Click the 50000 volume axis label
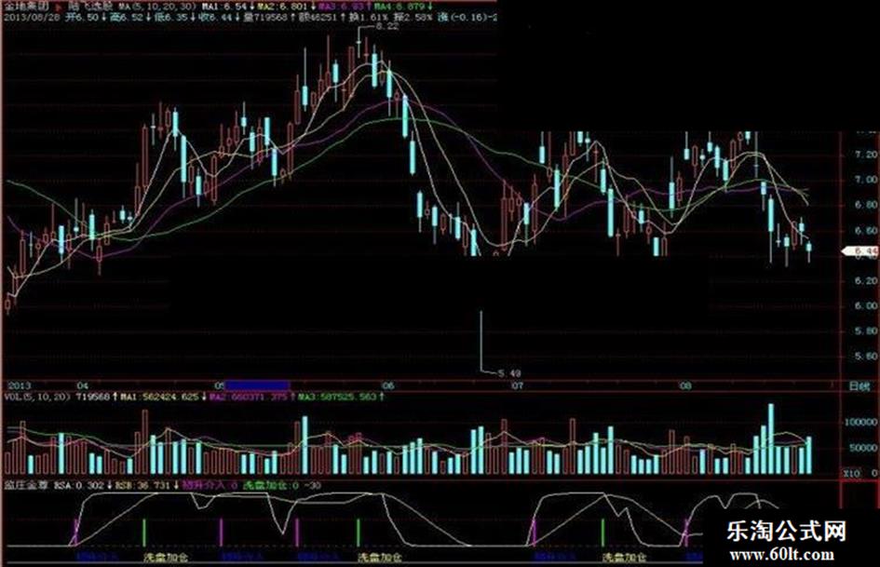This screenshot has width=880, height=567. tap(863, 448)
